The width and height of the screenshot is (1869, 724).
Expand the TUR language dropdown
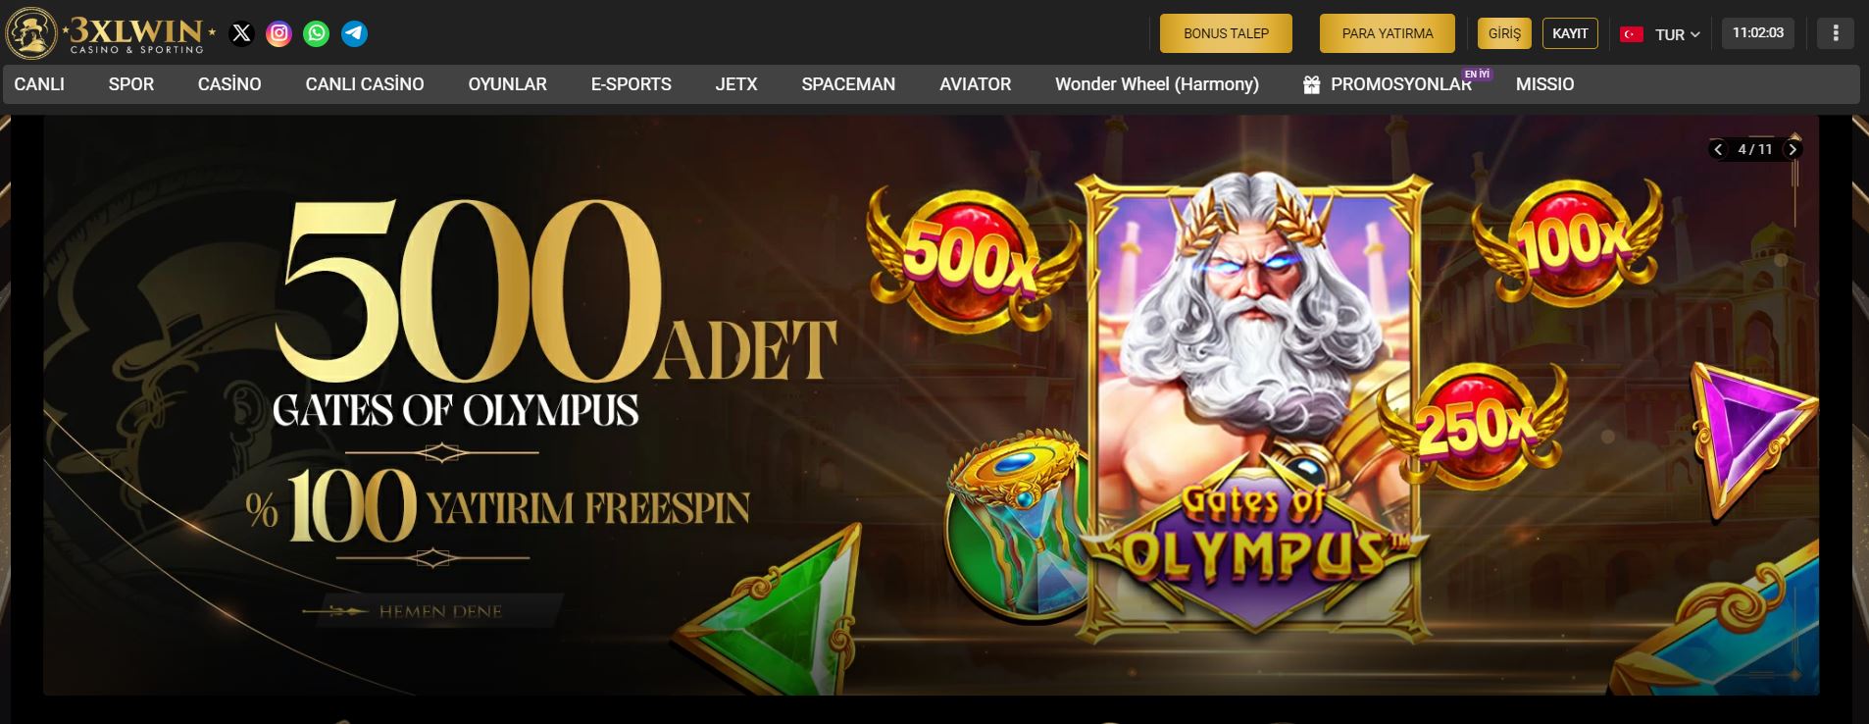pos(1676,34)
